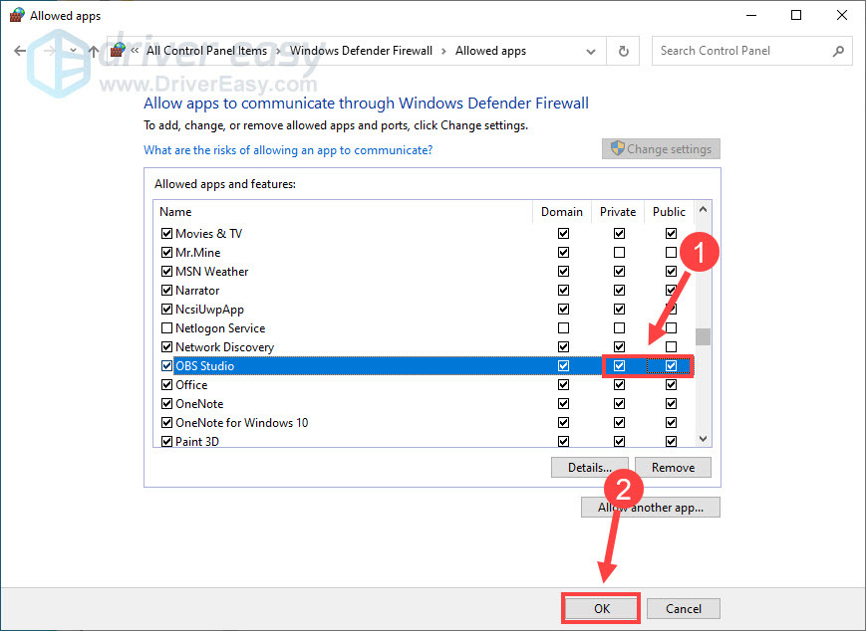Click the Private column header
Image resolution: width=866 pixels, height=631 pixels.
618,212
